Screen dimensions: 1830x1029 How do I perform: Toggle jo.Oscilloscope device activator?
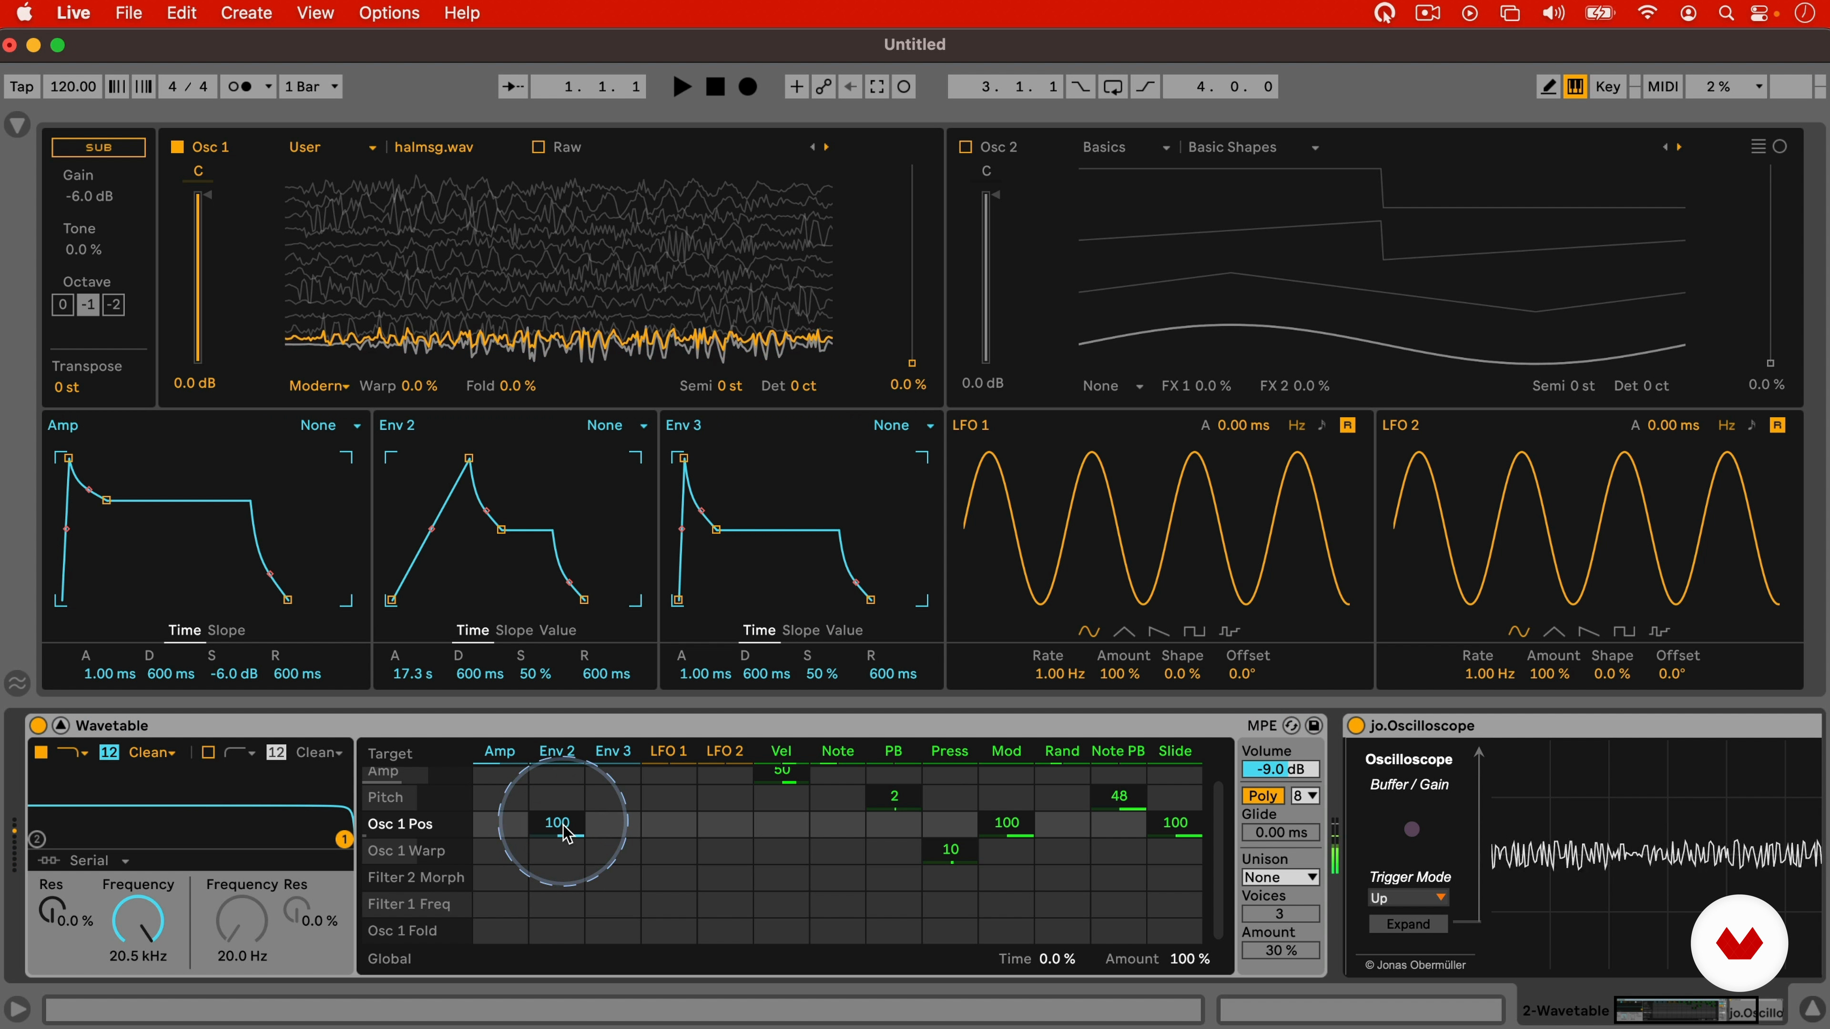tap(1355, 725)
